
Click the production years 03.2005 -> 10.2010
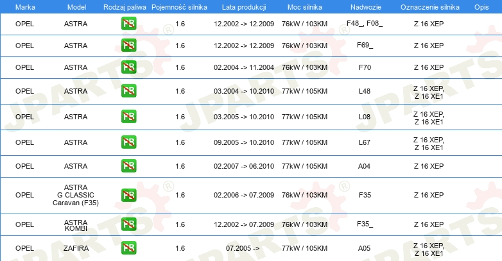[244, 117]
